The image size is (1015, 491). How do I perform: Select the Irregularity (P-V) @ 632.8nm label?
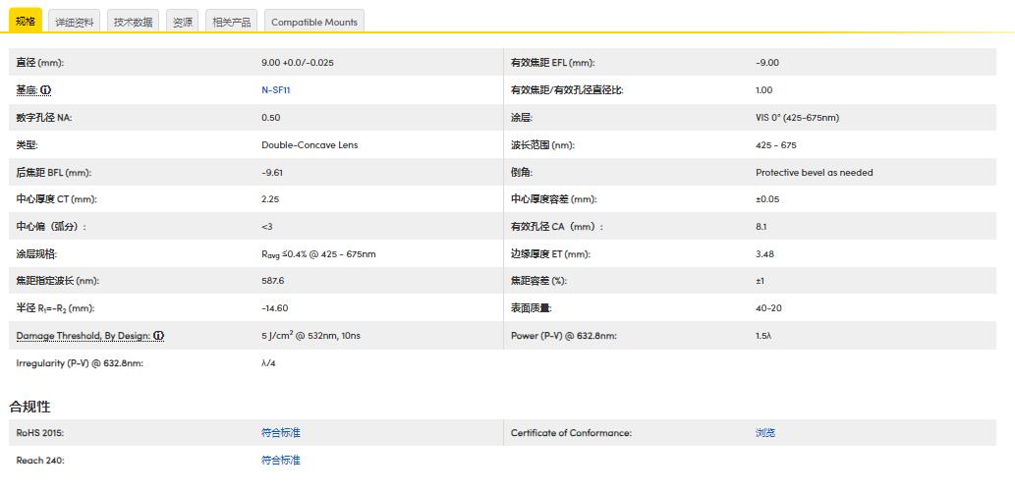[80, 363]
